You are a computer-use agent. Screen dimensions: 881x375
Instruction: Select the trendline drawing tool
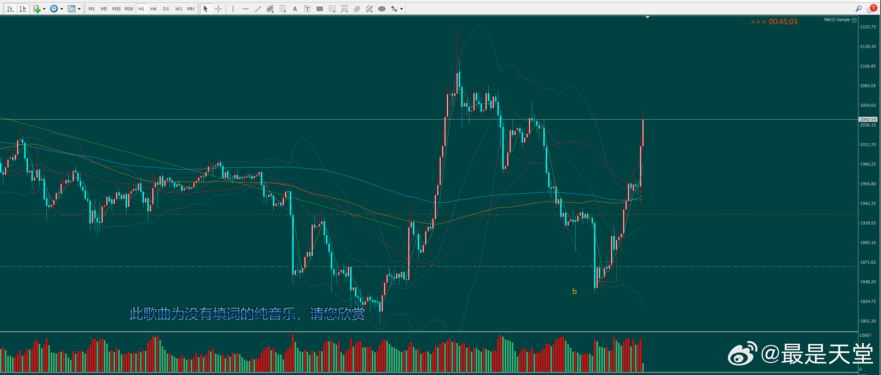[258, 9]
